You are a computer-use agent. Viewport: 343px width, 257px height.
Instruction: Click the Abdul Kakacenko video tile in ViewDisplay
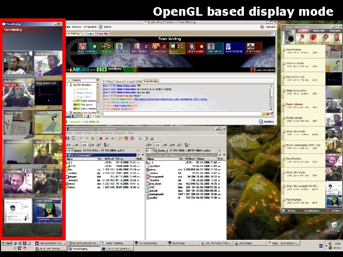pos(18,152)
